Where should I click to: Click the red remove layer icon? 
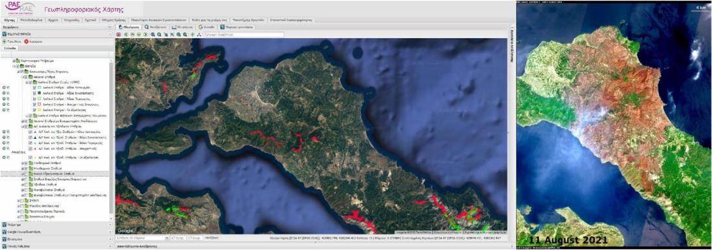point(26,41)
